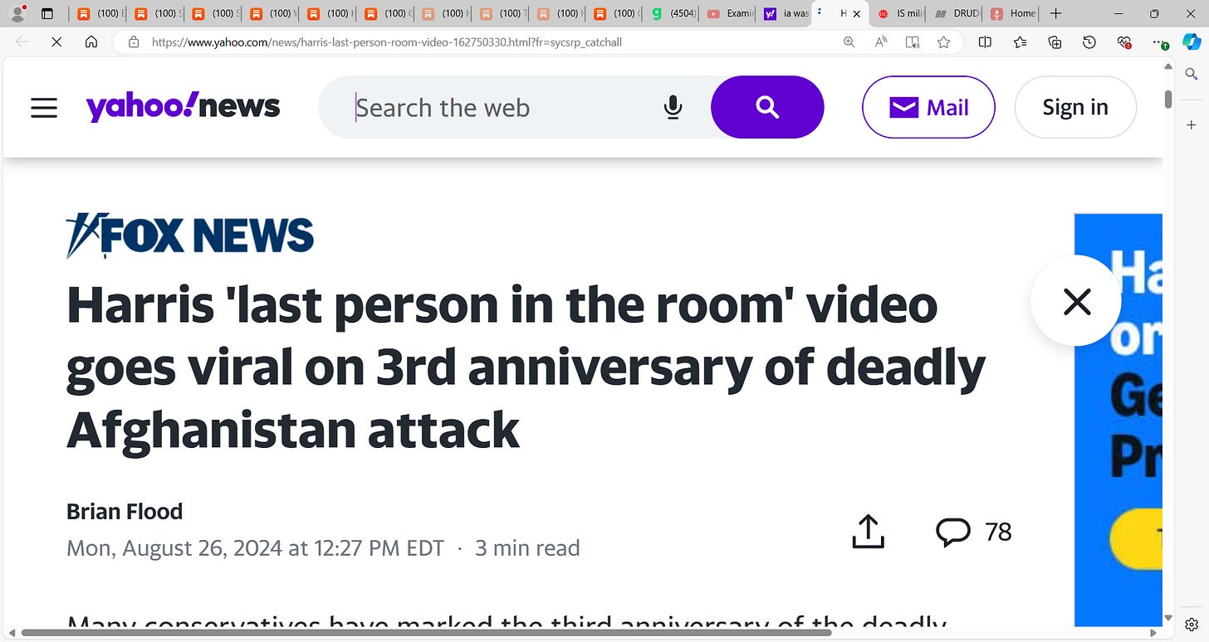
Task: Open the 78 comments bubble
Action: click(x=973, y=532)
